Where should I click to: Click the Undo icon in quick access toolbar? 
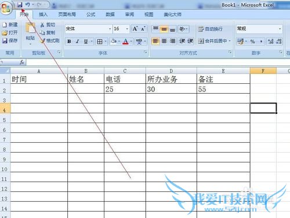(27, 5)
